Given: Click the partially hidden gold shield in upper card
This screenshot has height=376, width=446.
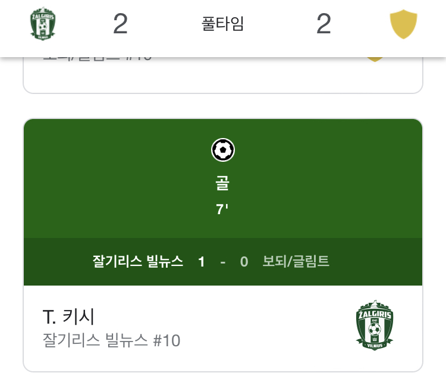Looking at the screenshot, I should 375,59.
